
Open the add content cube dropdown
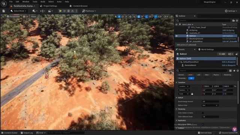point(35,11)
